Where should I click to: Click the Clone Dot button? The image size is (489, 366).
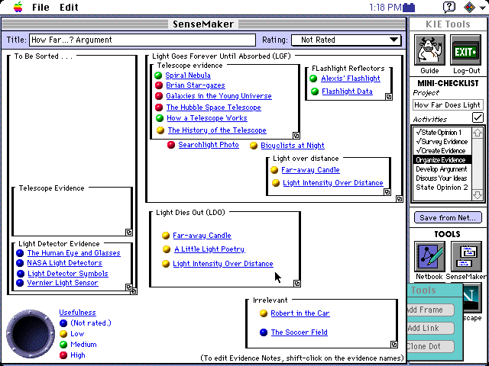pos(431,346)
